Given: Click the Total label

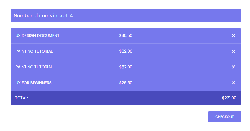Looking at the screenshot, I should tap(22, 98).
